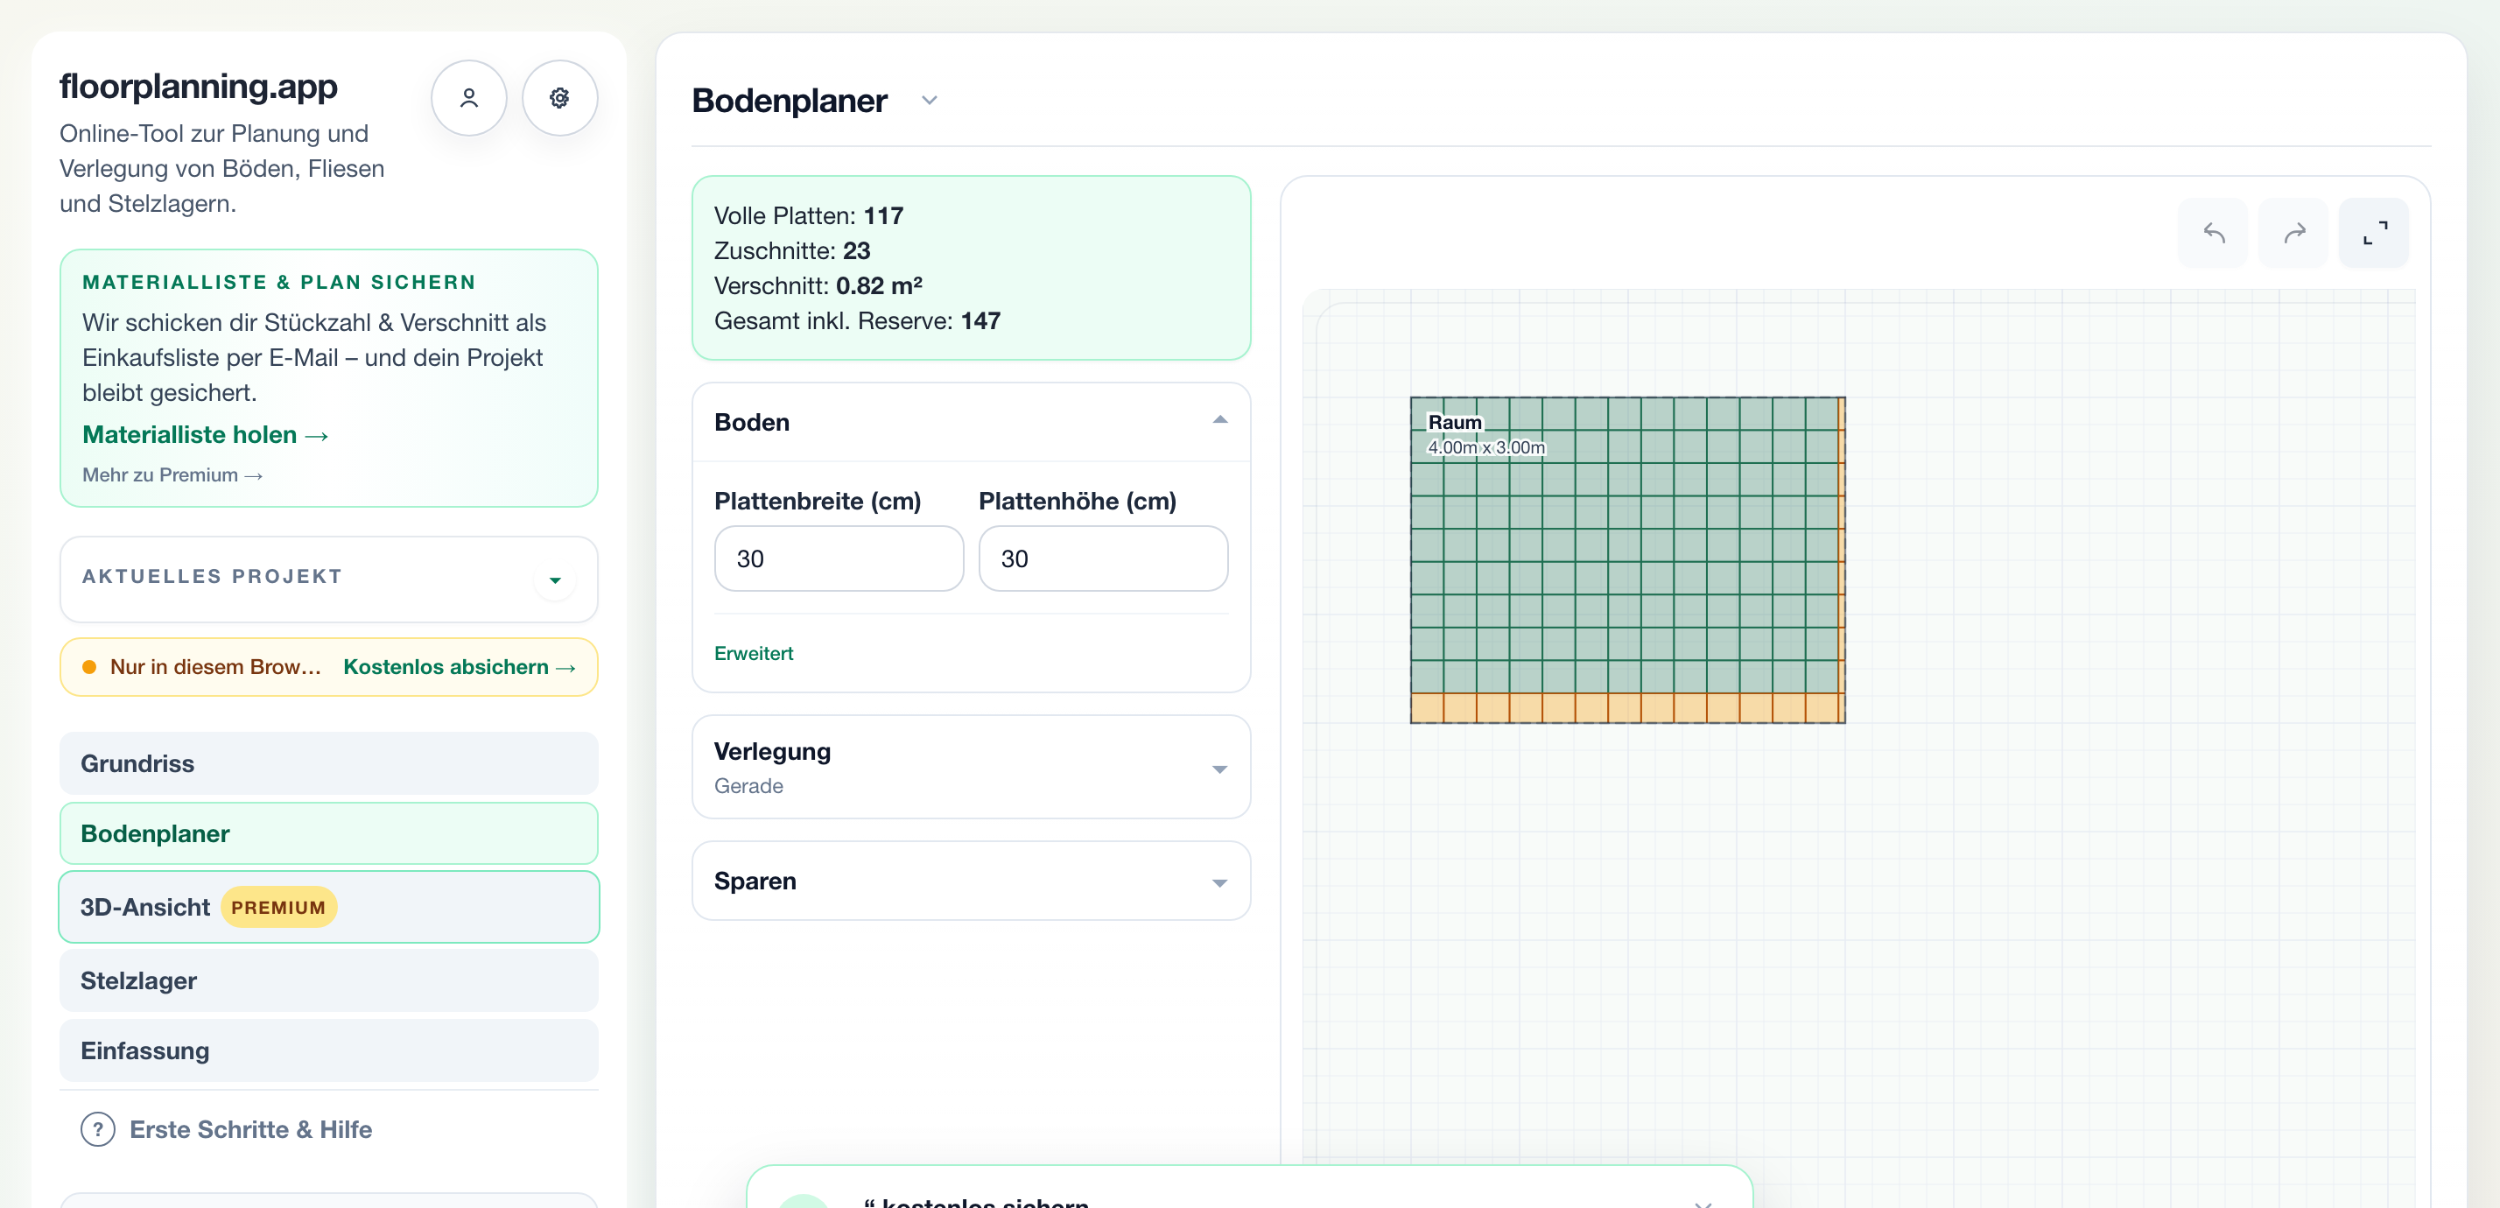This screenshot has width=2500, height=1208.
Task: Click the Volle Platten: 117 summary line
Action: click(x=809, y=215)
